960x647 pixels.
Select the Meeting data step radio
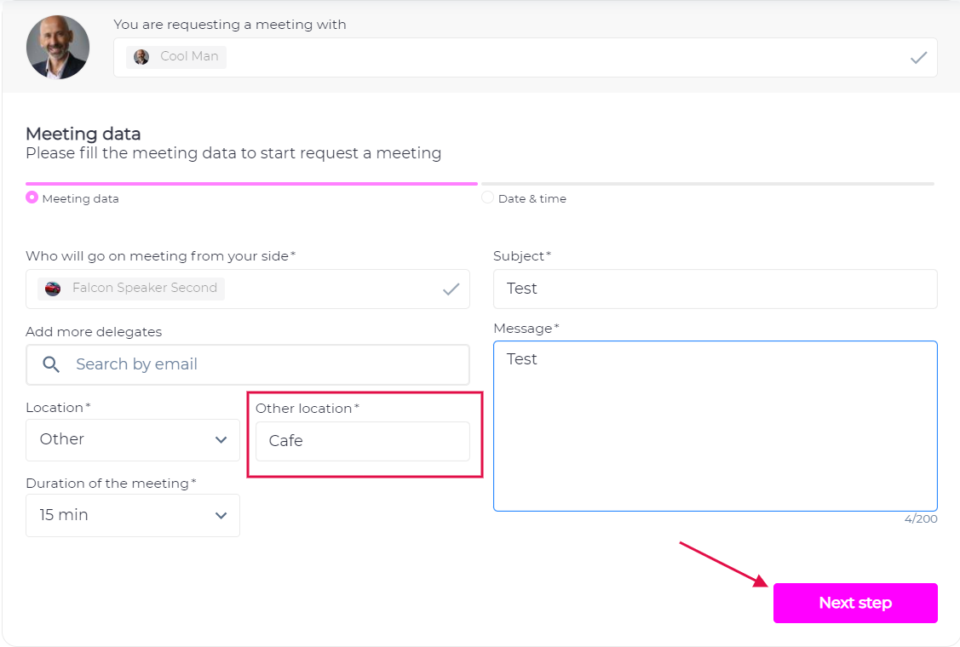coord(32,198)
